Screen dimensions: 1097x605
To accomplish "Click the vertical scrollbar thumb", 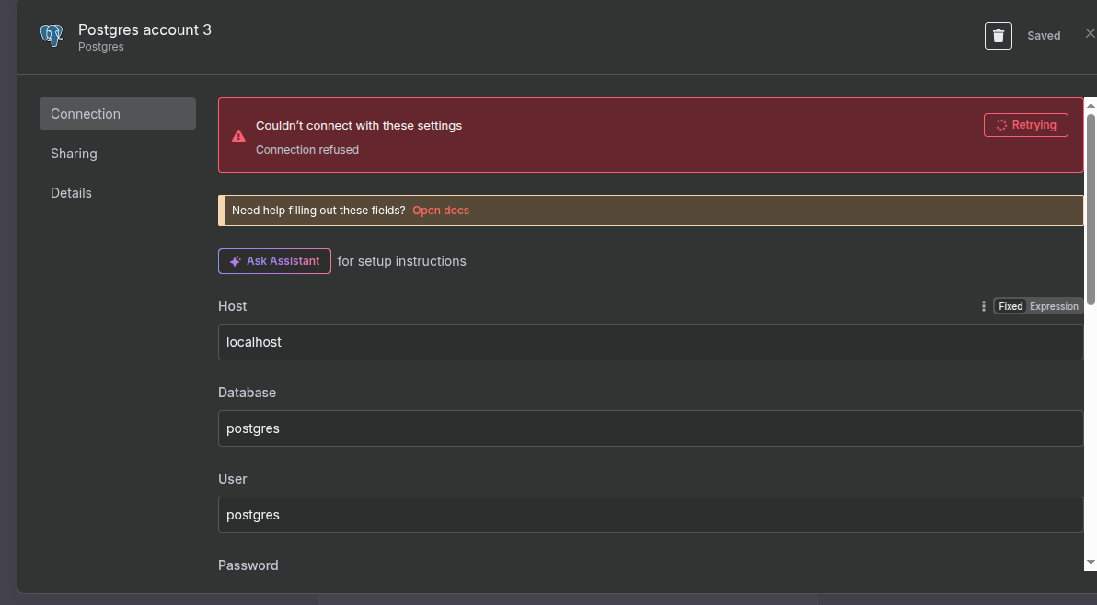I will click(x=1091, y=210).
